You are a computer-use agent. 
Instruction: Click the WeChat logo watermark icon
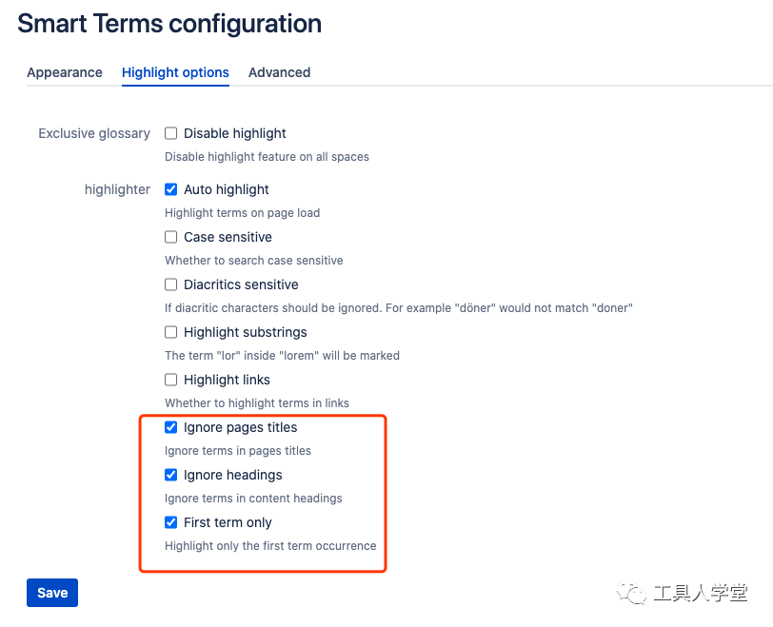point(631,593)
